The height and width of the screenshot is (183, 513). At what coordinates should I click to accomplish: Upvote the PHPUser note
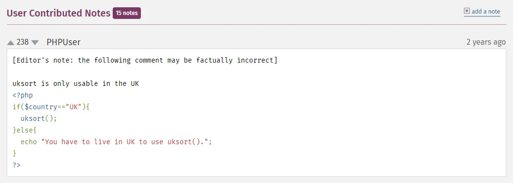11,43
